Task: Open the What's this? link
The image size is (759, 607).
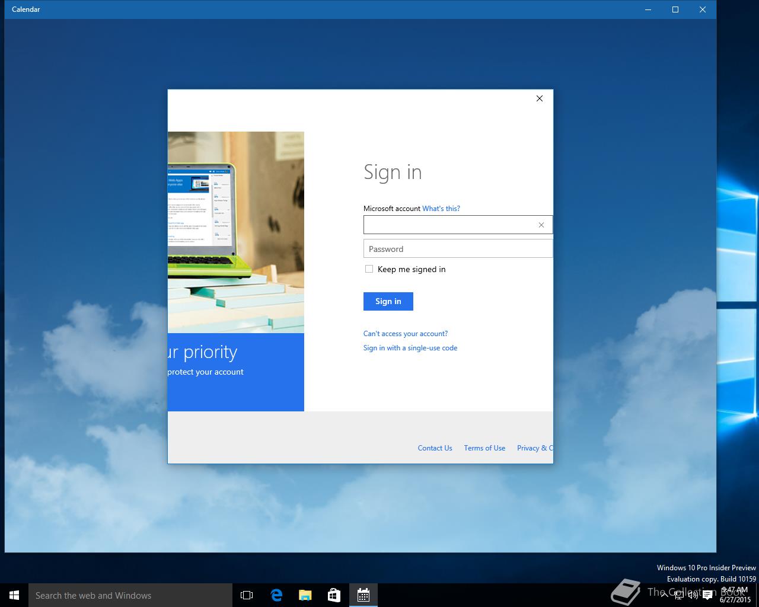Action: pyautogui.click(x=441, y=209)
